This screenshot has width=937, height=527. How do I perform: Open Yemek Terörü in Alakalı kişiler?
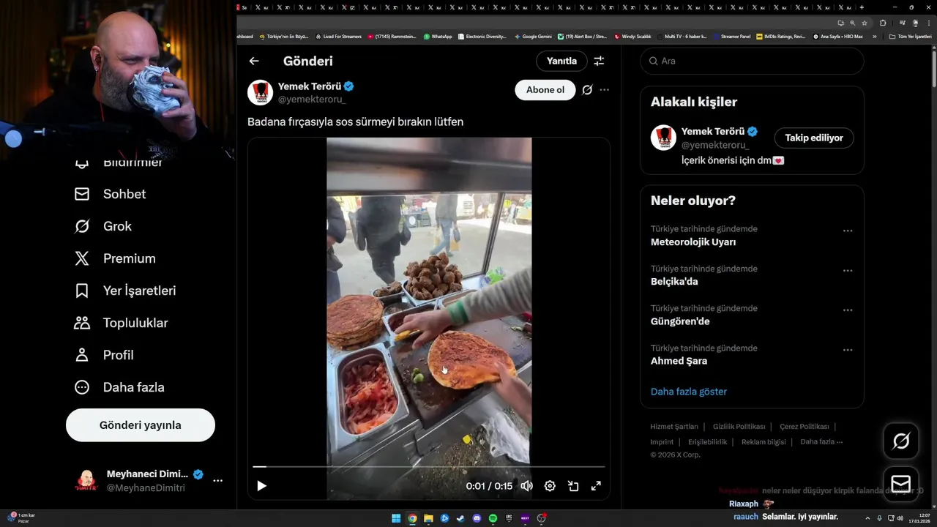pyautogui.click(x=712, y=132)
